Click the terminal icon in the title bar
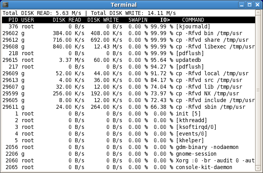This screenshot has width=263, height=173. click(x=5, y=5)
